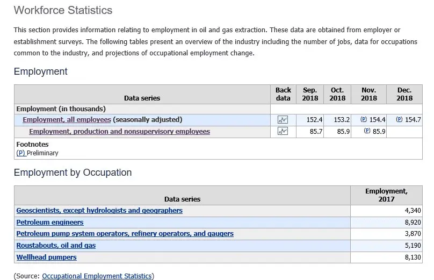Click preliminary (P) marker beside Nov. 85.9
Viewport: 434px width, 280px height.
(x=367, y=132)
